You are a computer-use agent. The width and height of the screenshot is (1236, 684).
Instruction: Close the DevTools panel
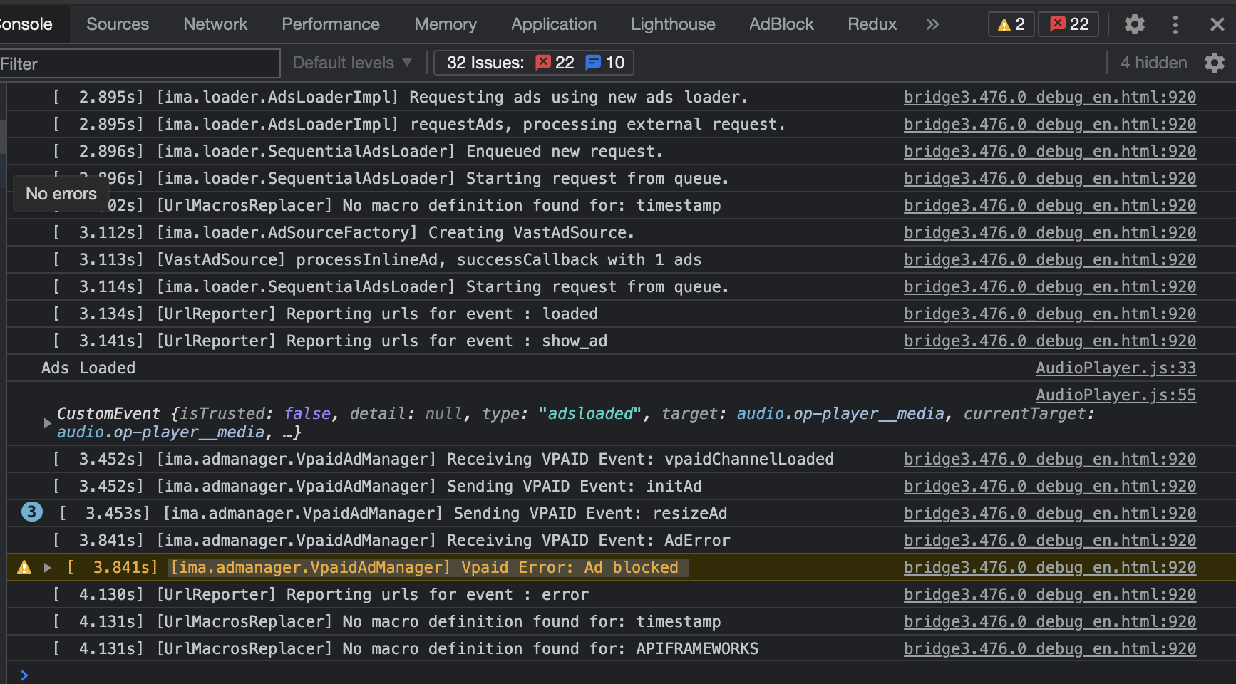click(x=1217, y=24)
